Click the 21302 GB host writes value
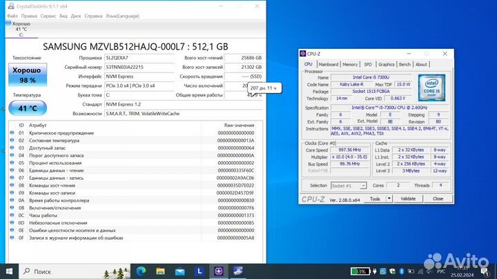The height and width of the screenshot is (279, 497). click(x=244, y=67)
